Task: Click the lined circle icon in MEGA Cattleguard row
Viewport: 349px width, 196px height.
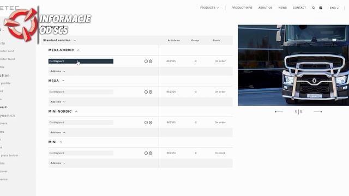Action: point(151,92)
